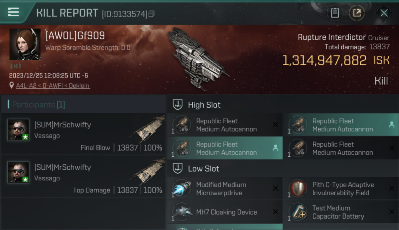The width and height of the screenshot is (399, 230).
Task: Close the kill report window
Action: [x=384, y=13]
